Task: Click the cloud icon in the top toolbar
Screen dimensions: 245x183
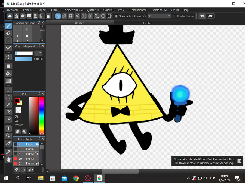Action: [10, 16]
